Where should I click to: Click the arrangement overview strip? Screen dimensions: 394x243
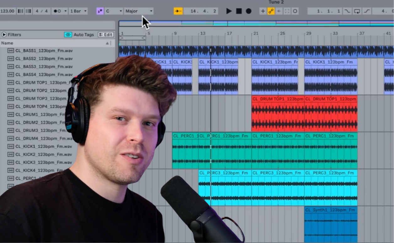point(256,23)
